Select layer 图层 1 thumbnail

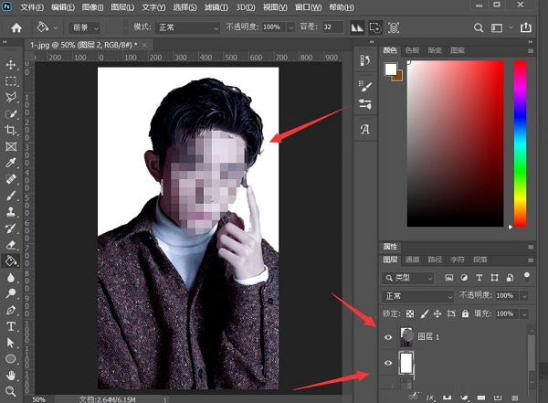click(x=406, y=337)
